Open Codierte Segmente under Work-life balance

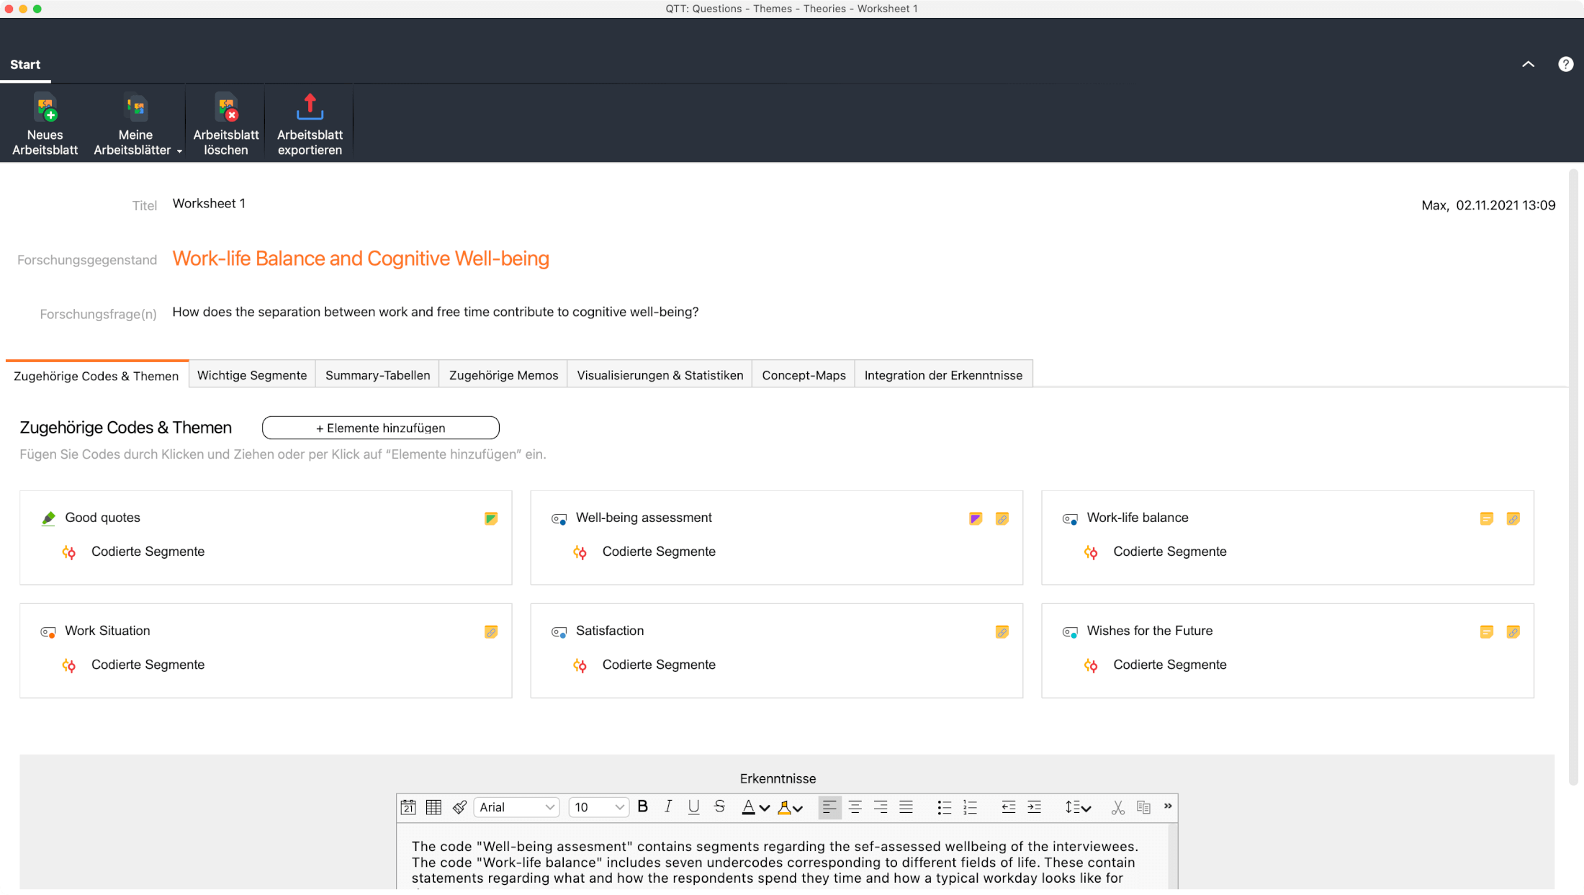click(1170, 552)
